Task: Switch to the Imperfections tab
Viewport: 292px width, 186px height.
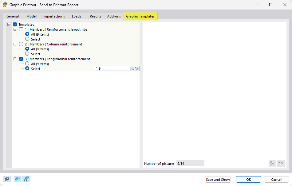Action: click(54, 16)
